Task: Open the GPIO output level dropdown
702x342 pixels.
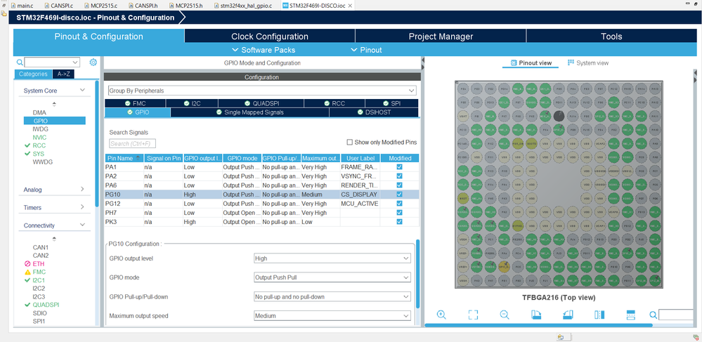Action: [332, 258]
